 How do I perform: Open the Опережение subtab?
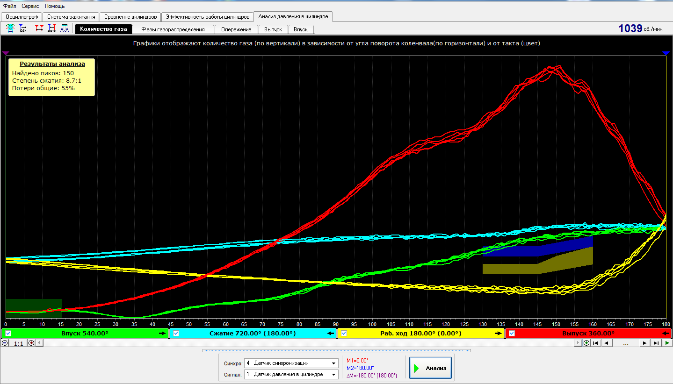click(236, 29)
